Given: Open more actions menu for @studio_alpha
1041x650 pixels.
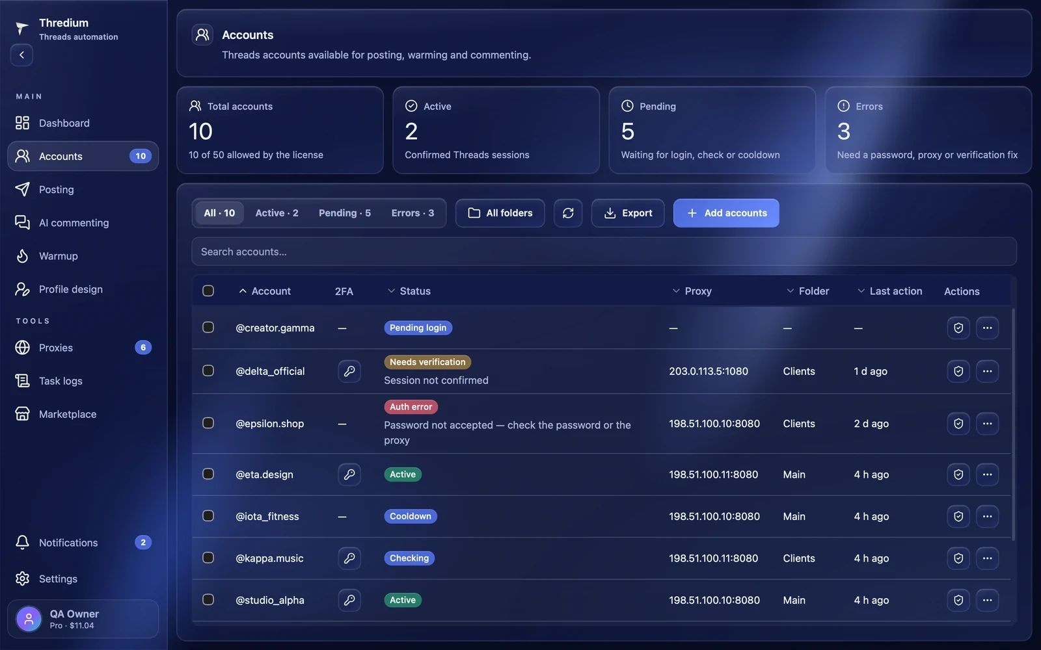Looking at the screenshot, I should [x=987, y=600].
